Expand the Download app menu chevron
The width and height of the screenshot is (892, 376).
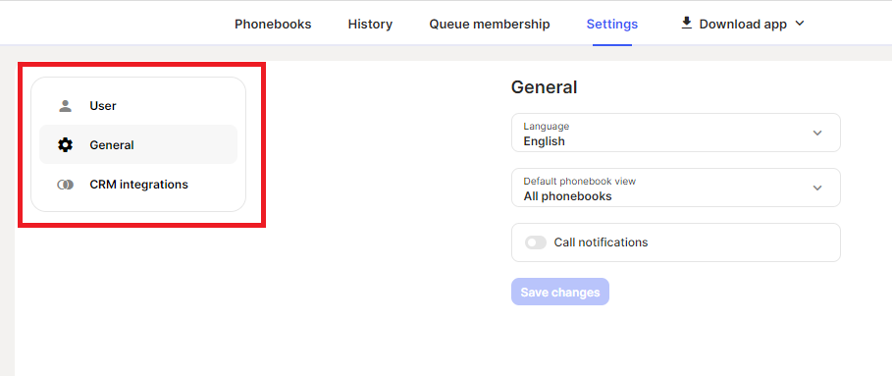click(800, 24)
